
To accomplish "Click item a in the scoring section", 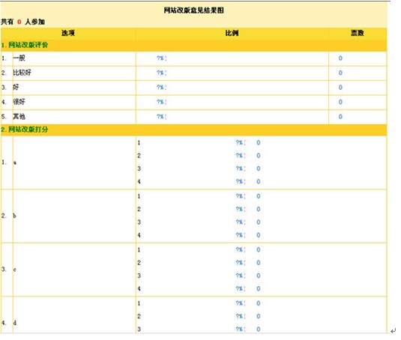I will pyautogui.click(x=15, y=163).
